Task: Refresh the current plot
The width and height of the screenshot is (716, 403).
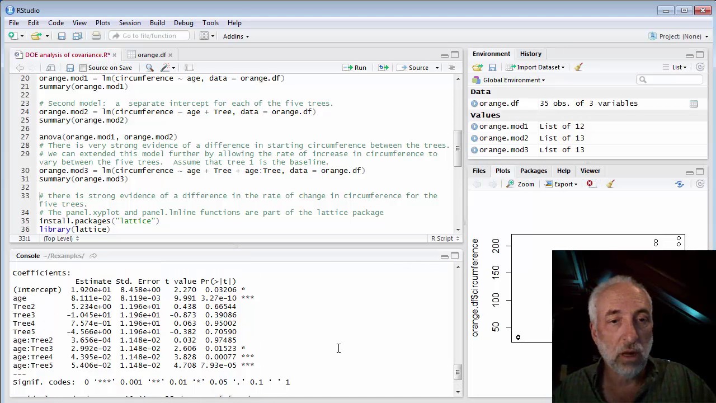Action: pos(700,184)
